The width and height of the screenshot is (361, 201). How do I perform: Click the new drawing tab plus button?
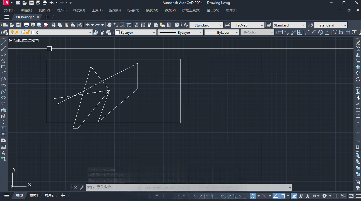tap(47, 17)
